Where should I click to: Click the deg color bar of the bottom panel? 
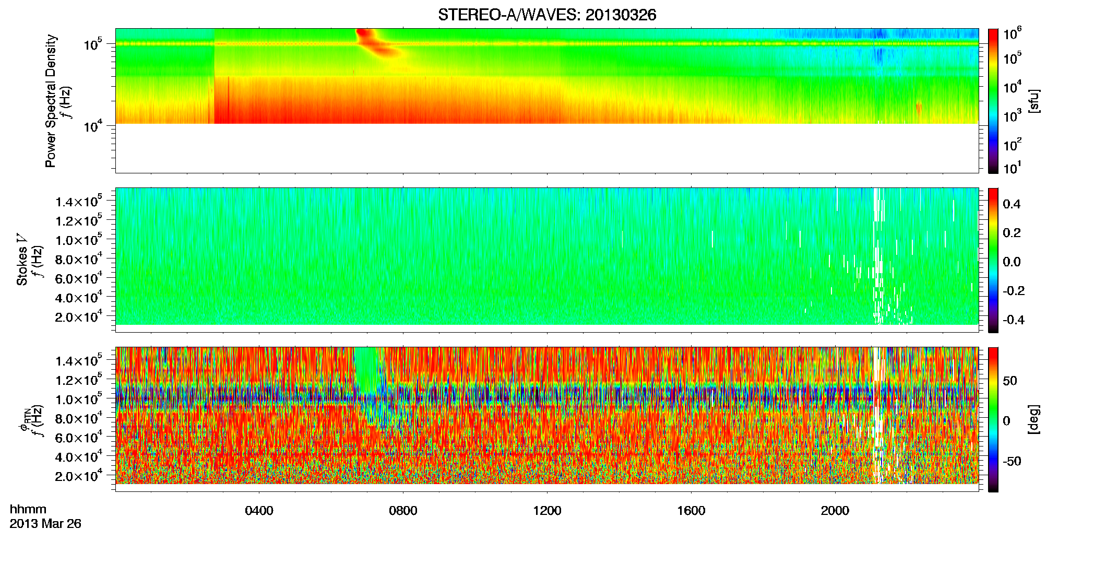(x=993, y=419)
